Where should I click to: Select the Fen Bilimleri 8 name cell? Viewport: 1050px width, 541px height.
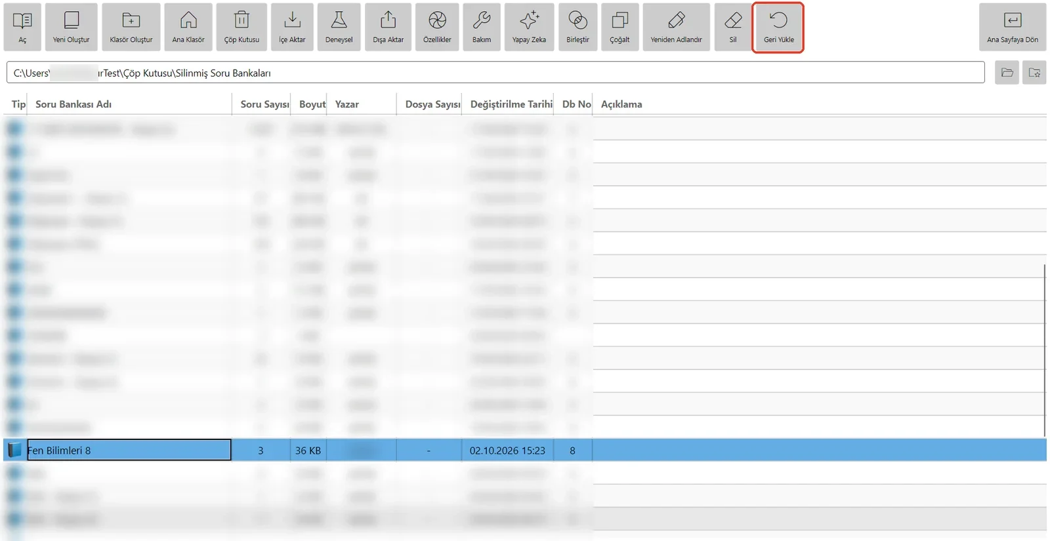pyautogui.click(x=129, y=451)
